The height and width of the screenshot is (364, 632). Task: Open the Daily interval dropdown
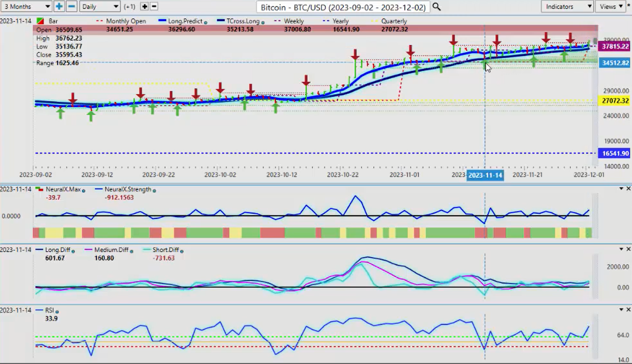pyautogui.click(x=100, y=6)
